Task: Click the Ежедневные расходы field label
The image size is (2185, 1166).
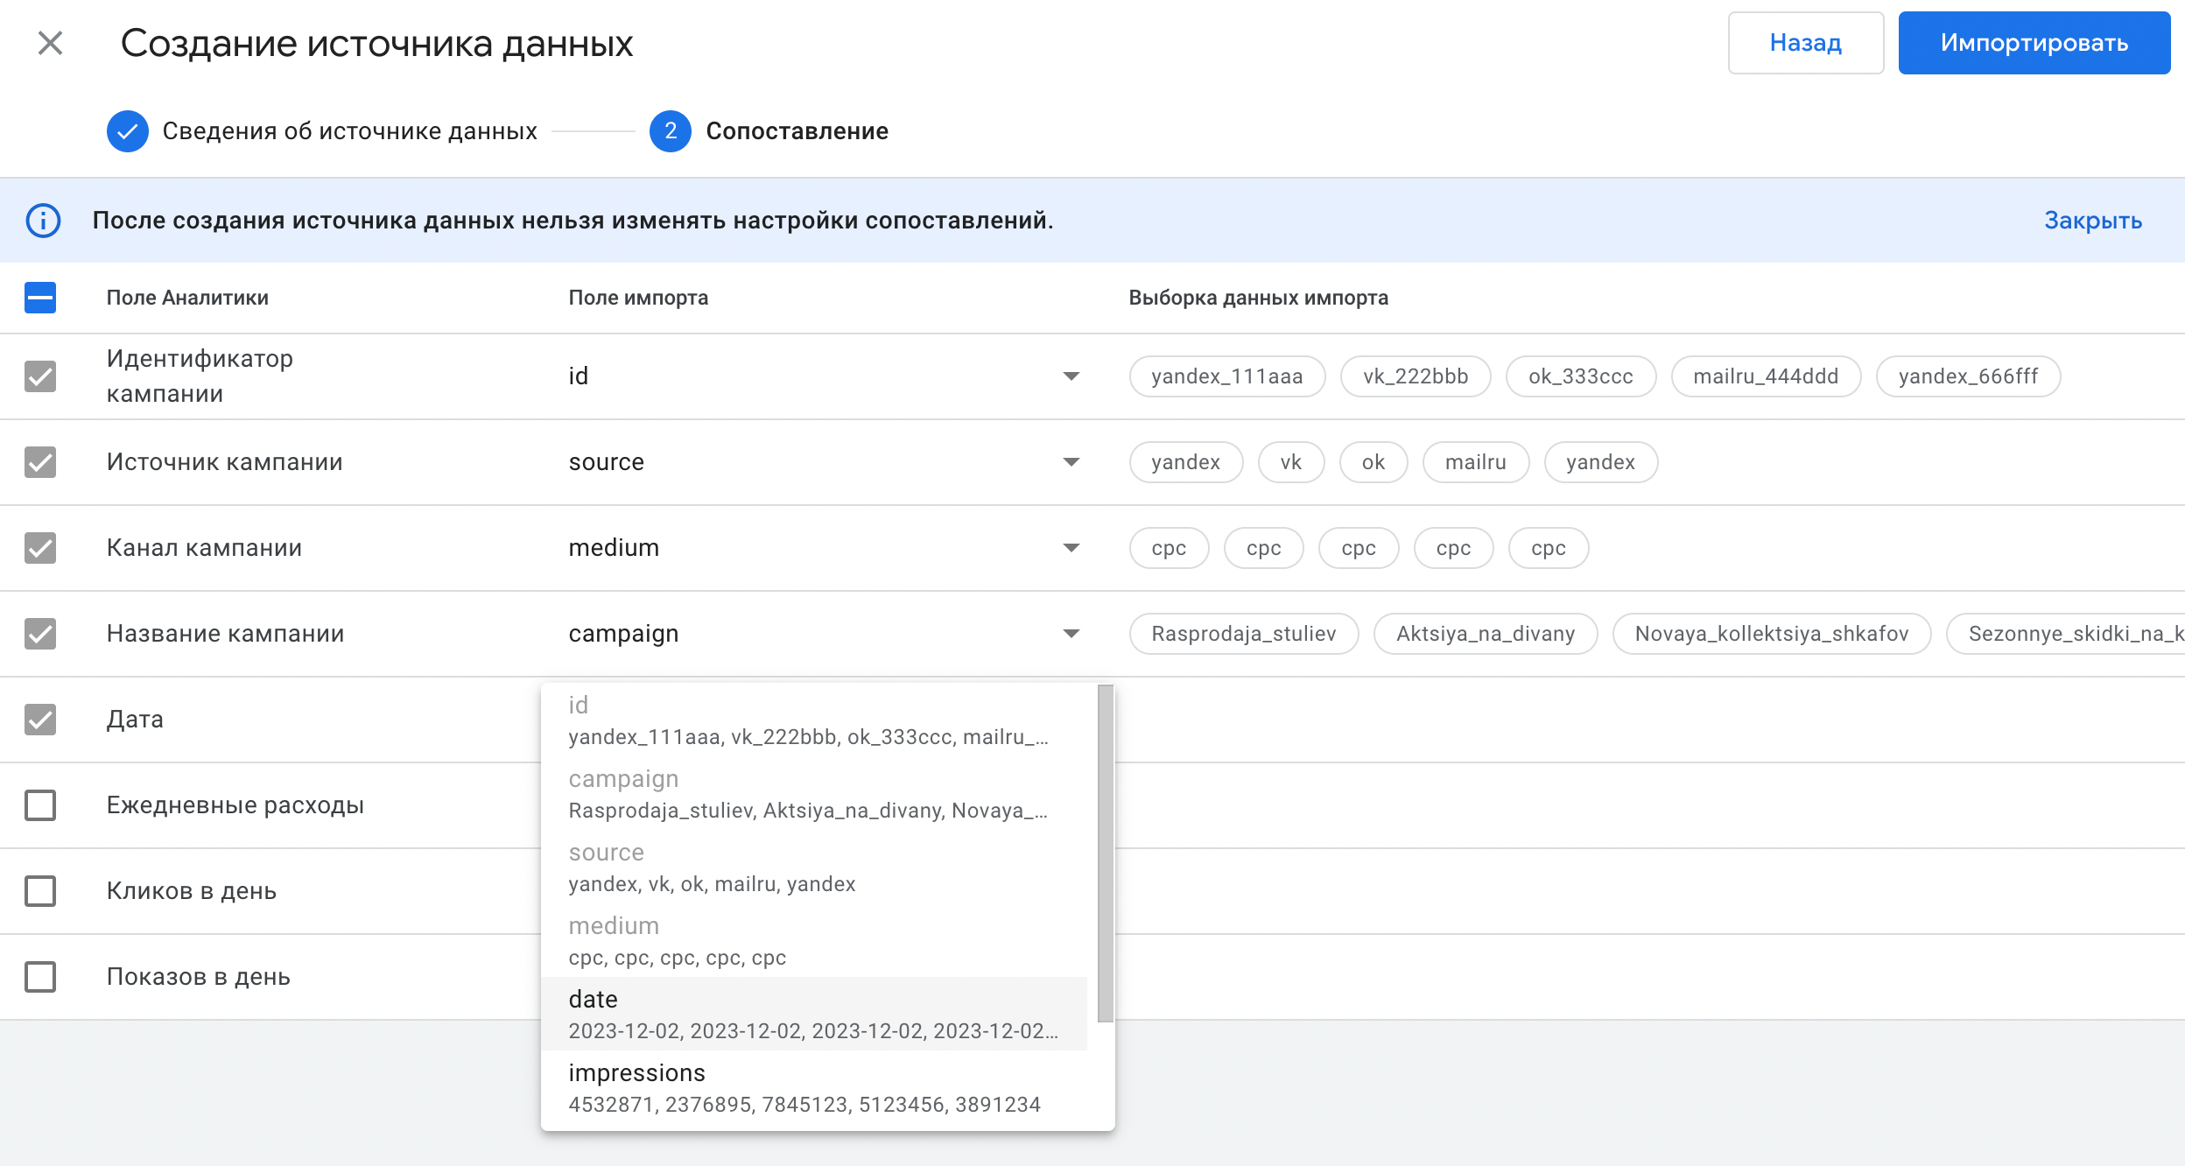Action: coord(235,805)
